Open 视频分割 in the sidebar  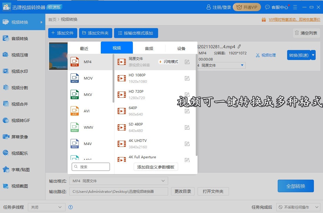pos(22,88)
